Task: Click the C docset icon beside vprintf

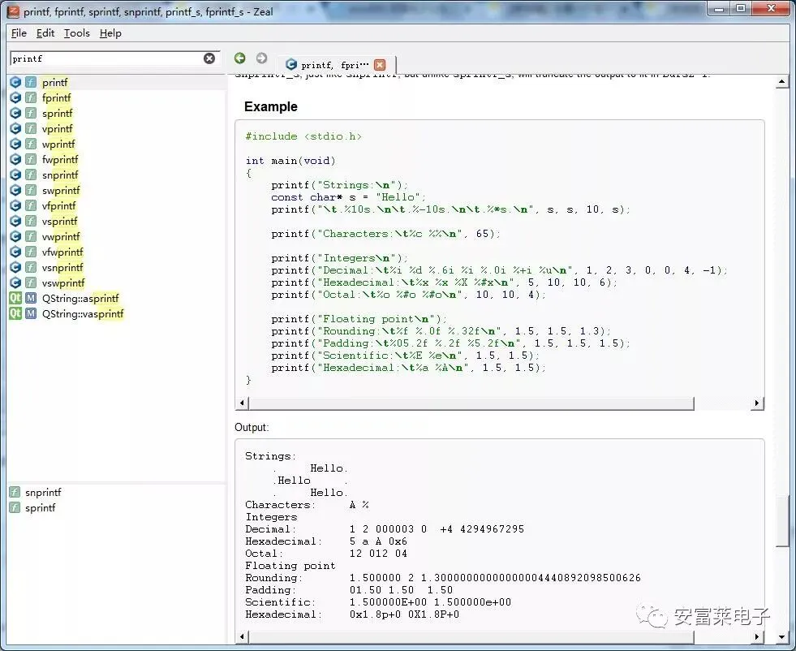Action: [x=15, y=128]
